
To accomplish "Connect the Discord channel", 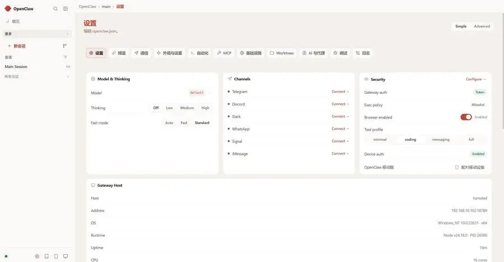I will [340, 104].
